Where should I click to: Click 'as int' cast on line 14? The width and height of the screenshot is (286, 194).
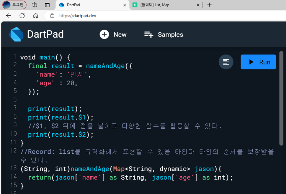click(x=214, y=178)
